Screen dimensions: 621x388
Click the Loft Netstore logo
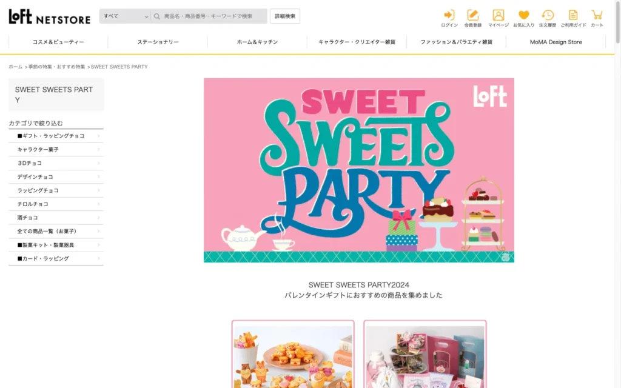click(50, 17)
